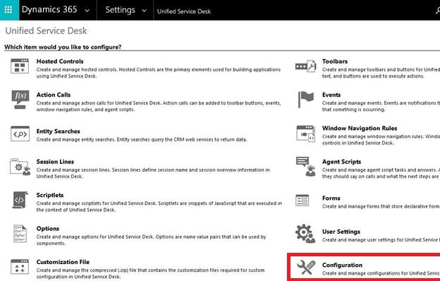Click the Scriptlets code icon

click(20, 200)
